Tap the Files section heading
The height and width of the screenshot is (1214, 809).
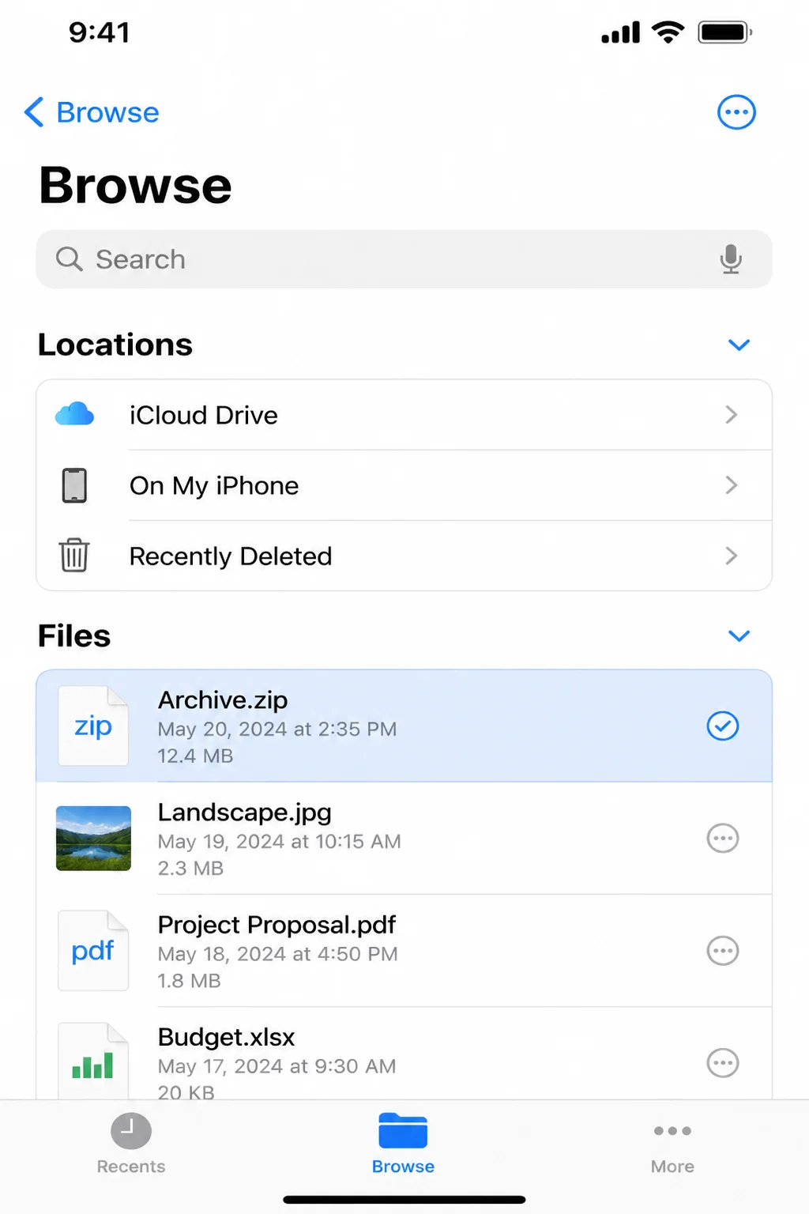pyautogui.click(x=74, y=635)
